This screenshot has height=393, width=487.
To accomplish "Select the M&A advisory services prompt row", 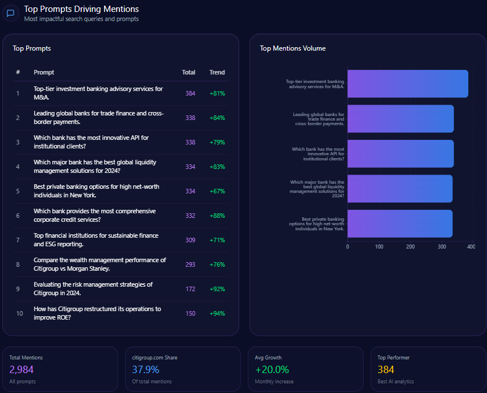I will [98, 93].
